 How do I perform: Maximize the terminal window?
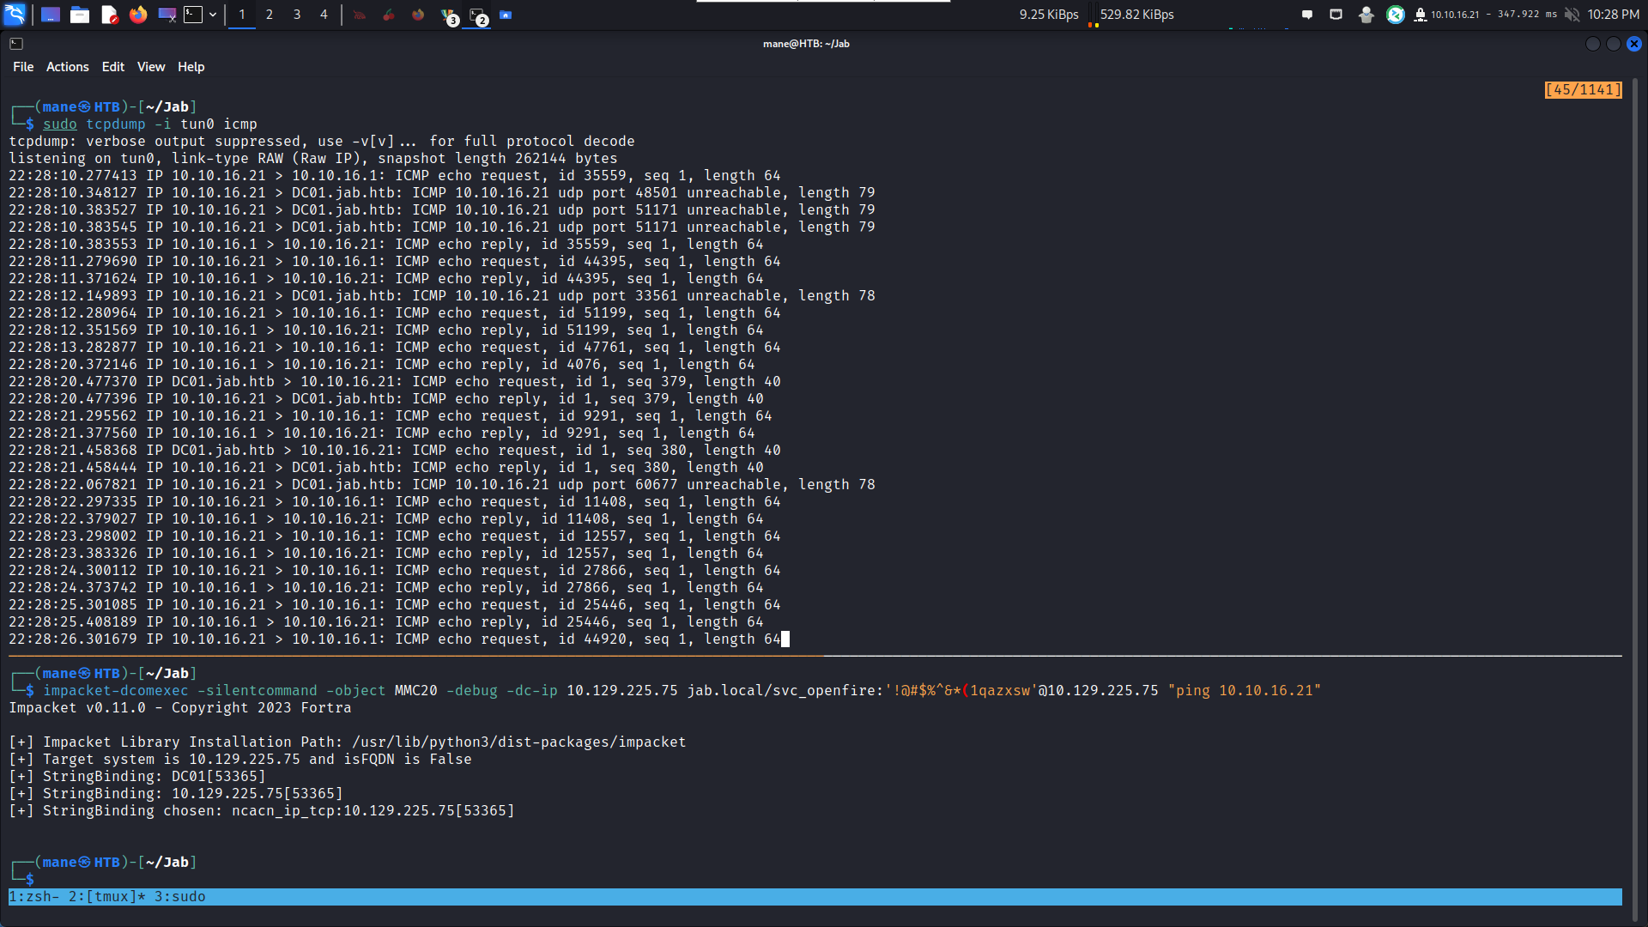pyautogui.click(x=1614, y=44)
